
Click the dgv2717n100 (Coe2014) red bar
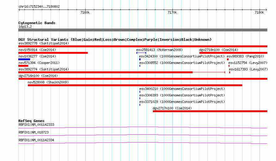click(210, 111)
